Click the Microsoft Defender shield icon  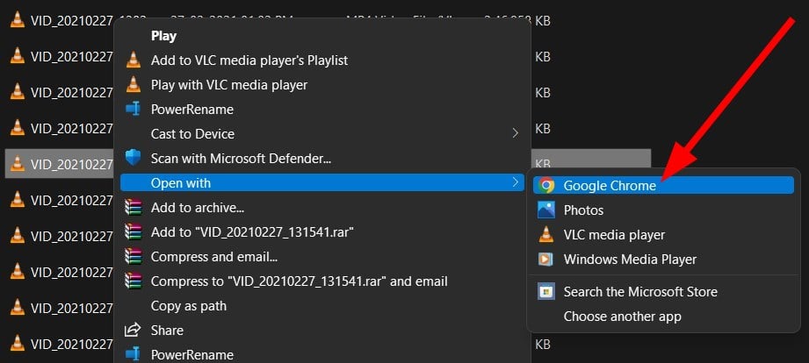(134, 158)
